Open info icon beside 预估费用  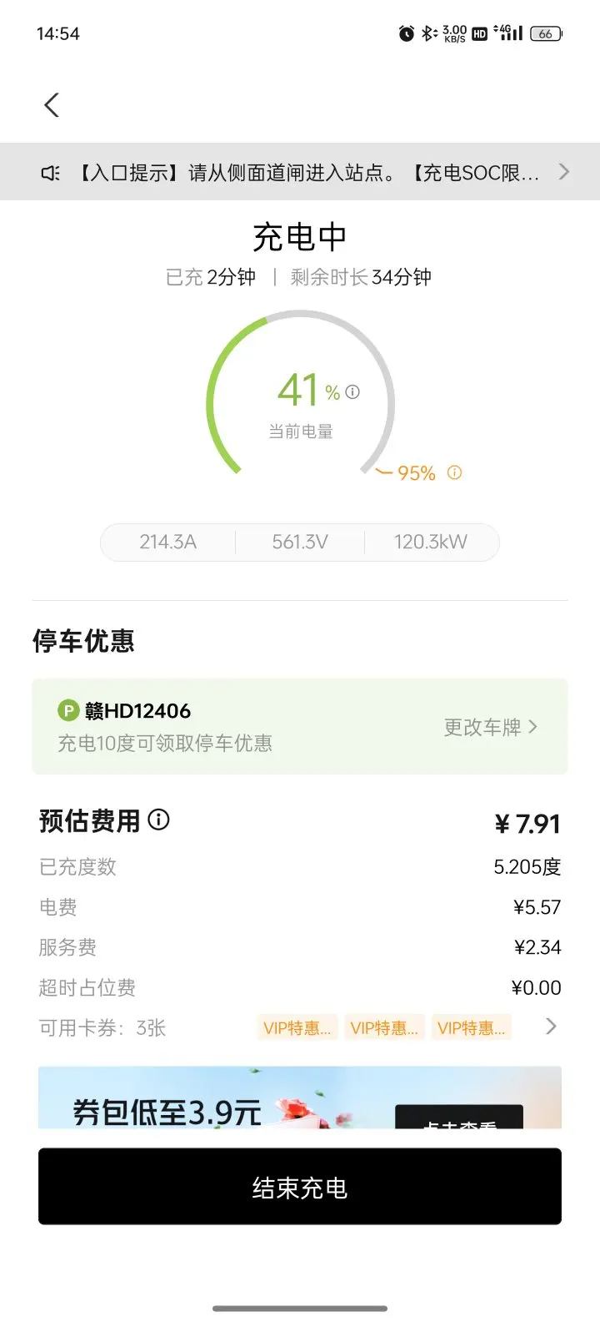coord(158,820)
